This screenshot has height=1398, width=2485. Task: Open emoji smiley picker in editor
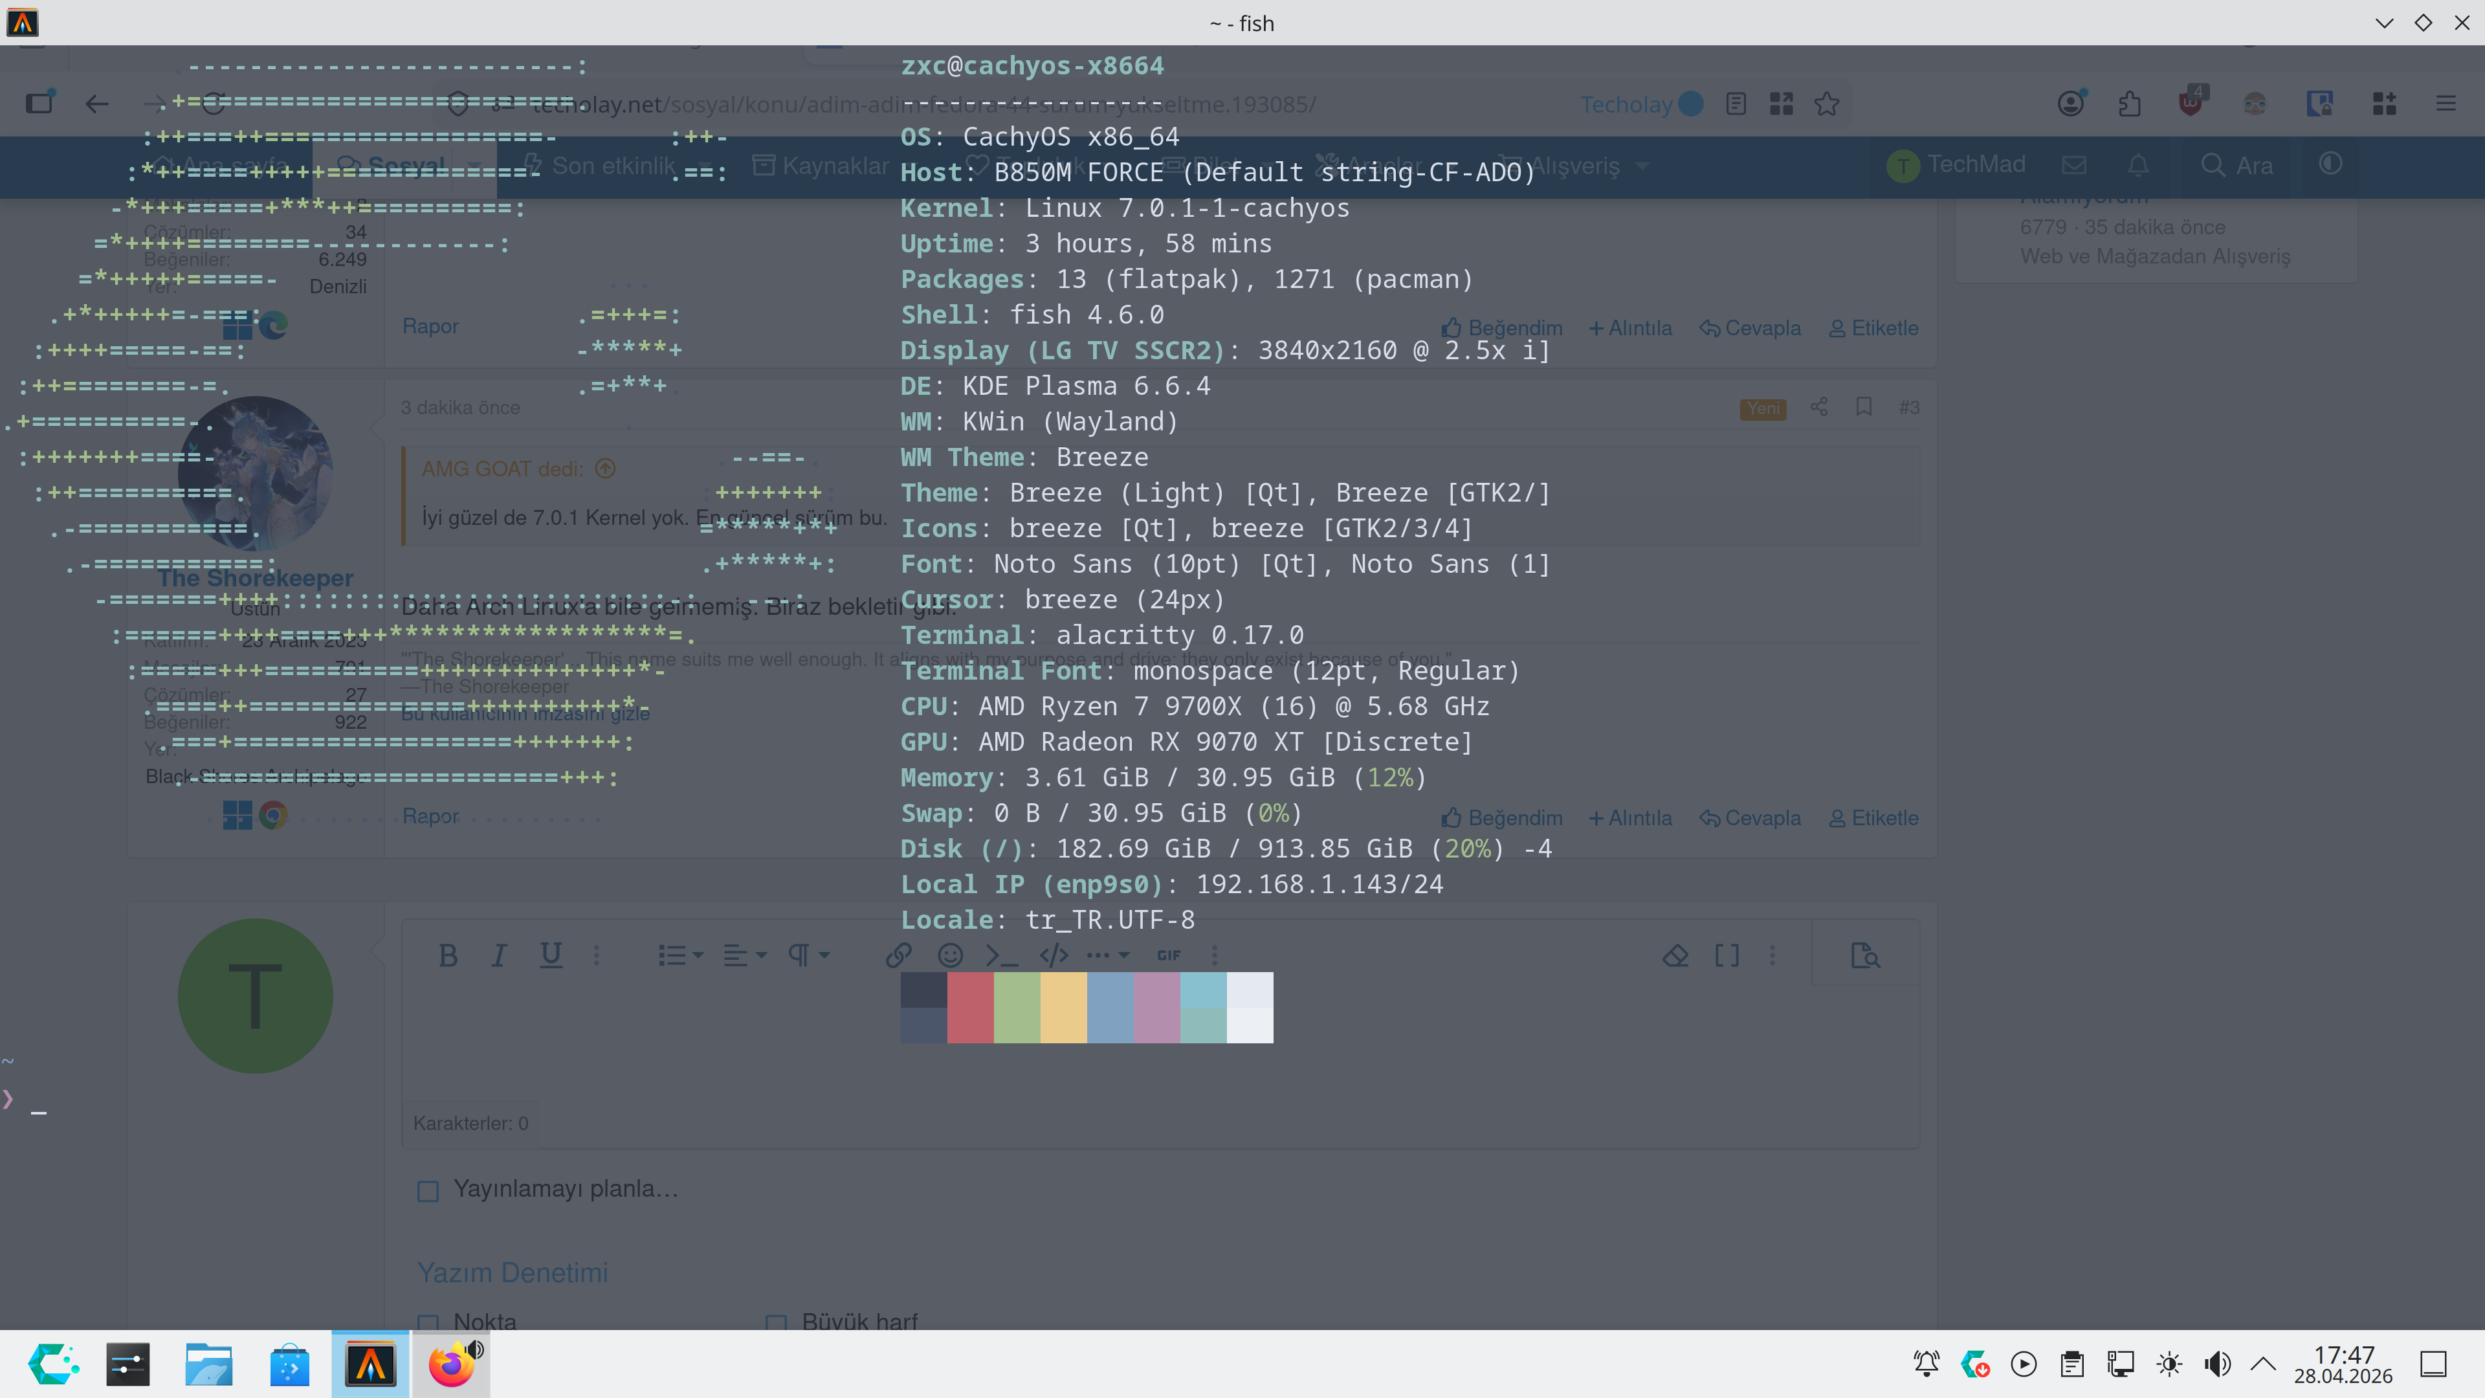pyautogui.click(x=950, y=955)
